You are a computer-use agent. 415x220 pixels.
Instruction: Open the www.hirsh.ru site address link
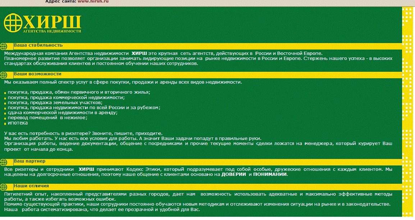93,1
